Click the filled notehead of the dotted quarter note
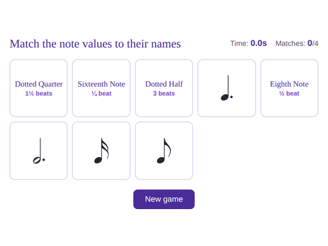 tap(225, 98)
